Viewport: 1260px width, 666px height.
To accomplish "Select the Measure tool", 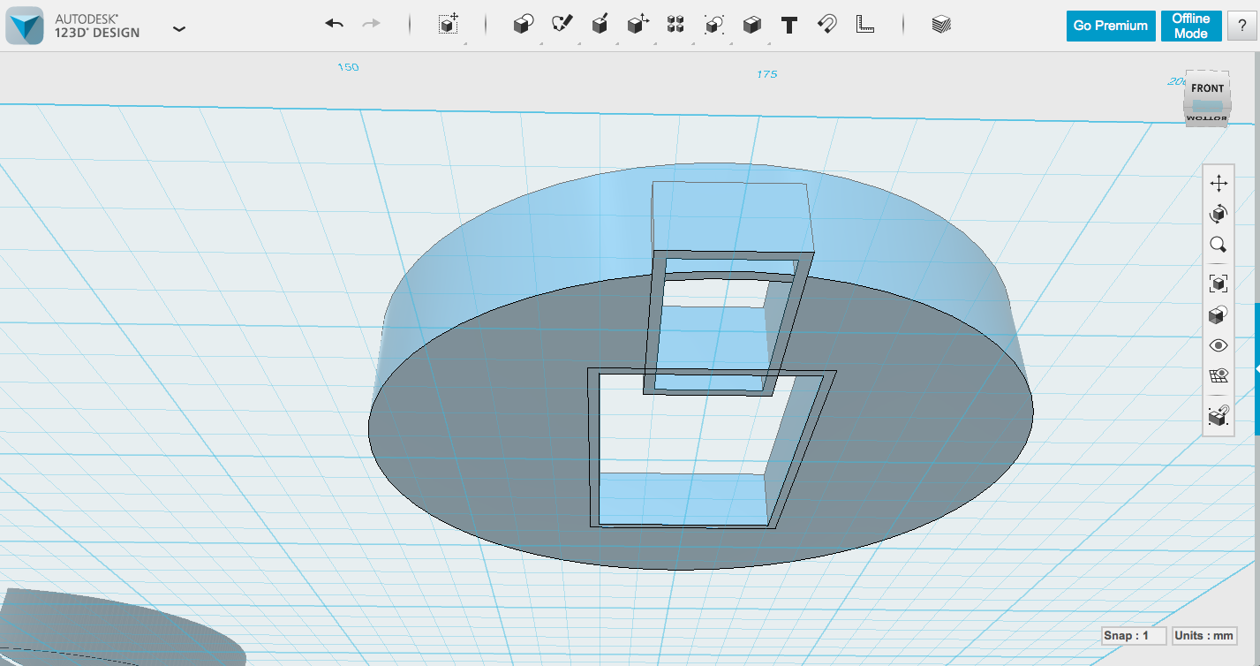I will (x=865, y=25).
